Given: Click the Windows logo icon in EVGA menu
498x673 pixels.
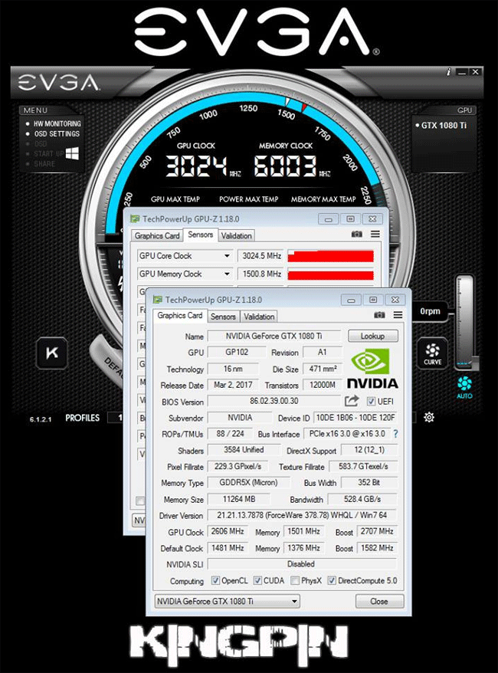Looking at the screenshot, I should point(73,153).
